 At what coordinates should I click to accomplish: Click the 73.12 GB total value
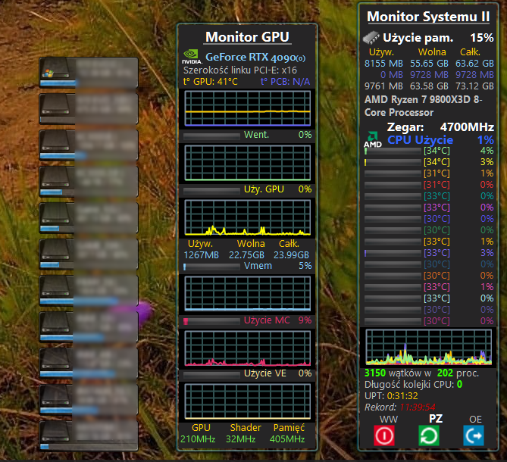[474, 86]
